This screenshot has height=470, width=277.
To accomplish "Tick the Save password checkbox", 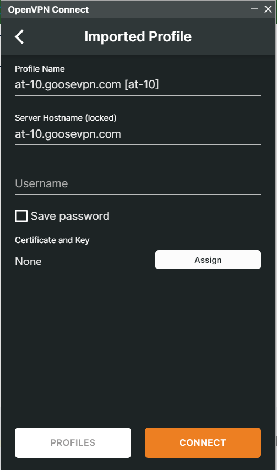I will (21, 216).
